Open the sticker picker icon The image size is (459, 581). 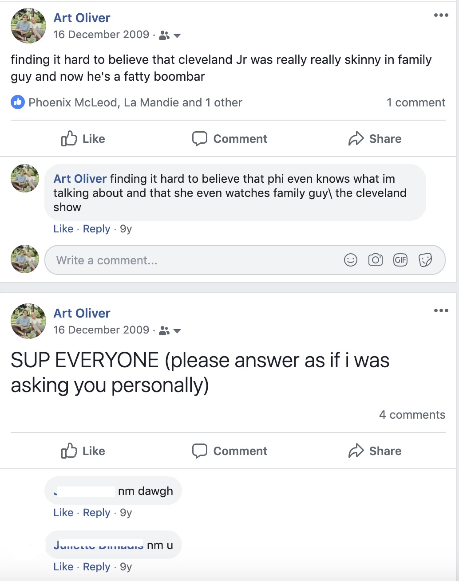(x=425, y=260)
